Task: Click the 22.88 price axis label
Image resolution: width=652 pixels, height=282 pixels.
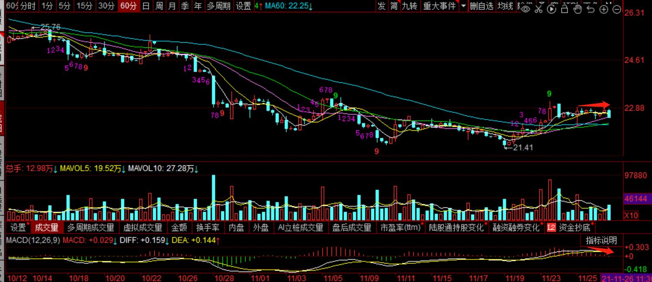Action: pyautogui.click(x=635, y=108)
